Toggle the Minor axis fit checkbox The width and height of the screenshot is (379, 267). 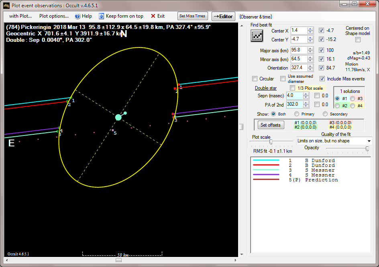click(x=321, y=59)
